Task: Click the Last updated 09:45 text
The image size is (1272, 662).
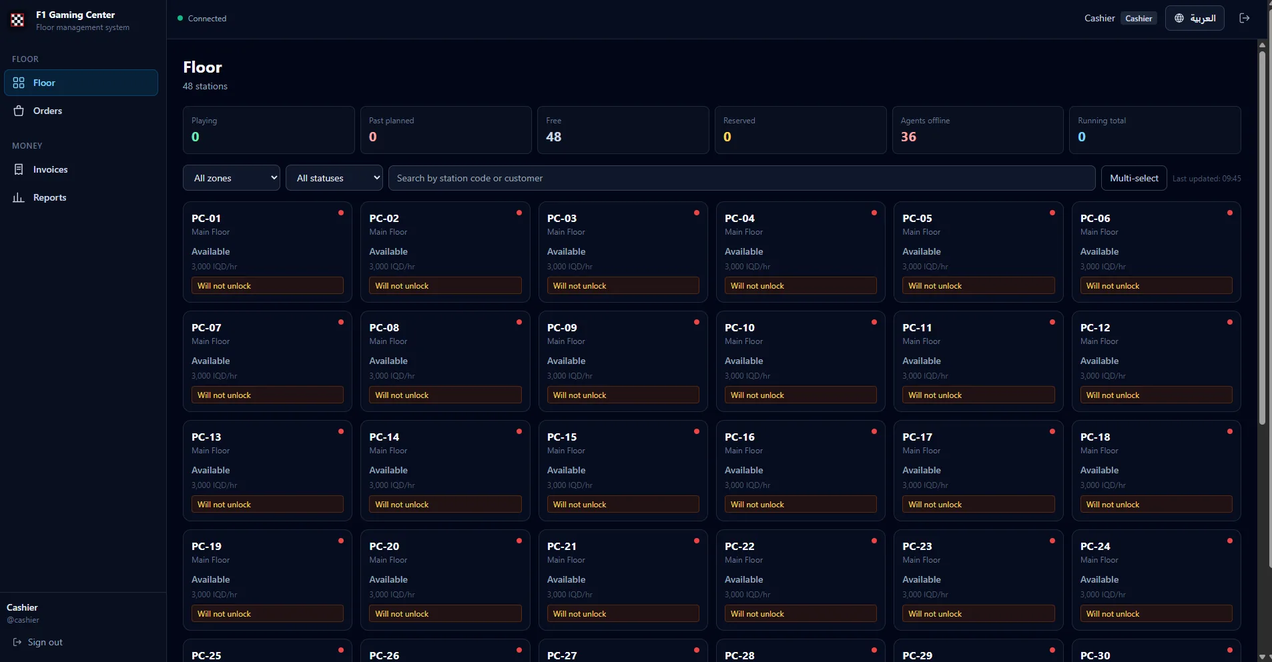Action: pos(1207,179)
